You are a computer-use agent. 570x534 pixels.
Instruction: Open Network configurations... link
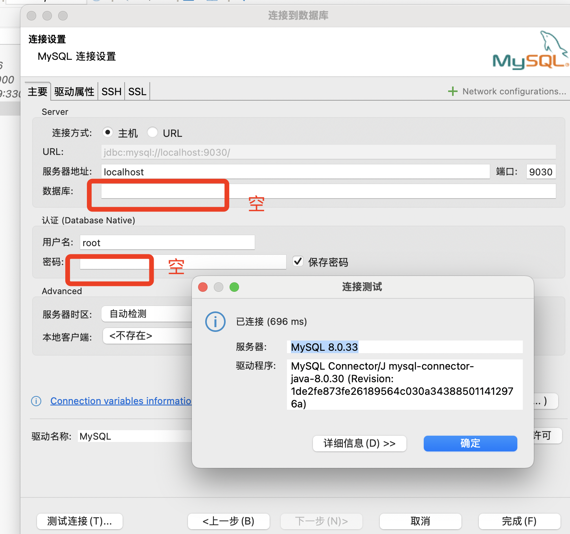tap(514, 91)
